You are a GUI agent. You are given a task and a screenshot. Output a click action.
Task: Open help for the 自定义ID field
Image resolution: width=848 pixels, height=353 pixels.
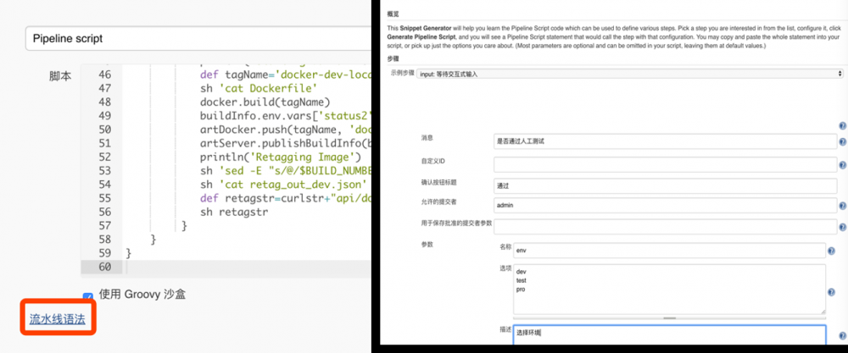(842, 166)
